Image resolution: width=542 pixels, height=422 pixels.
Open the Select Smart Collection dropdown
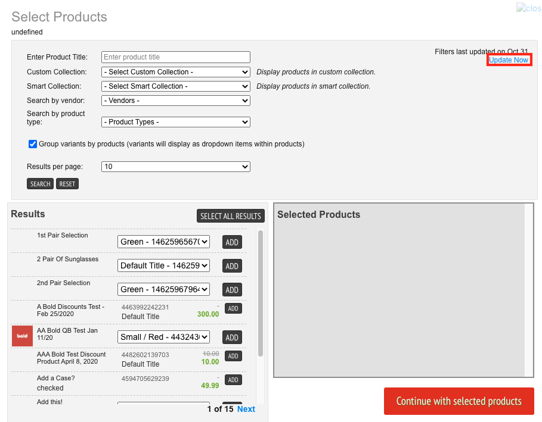pyautogui.click(x=175, y=86)
